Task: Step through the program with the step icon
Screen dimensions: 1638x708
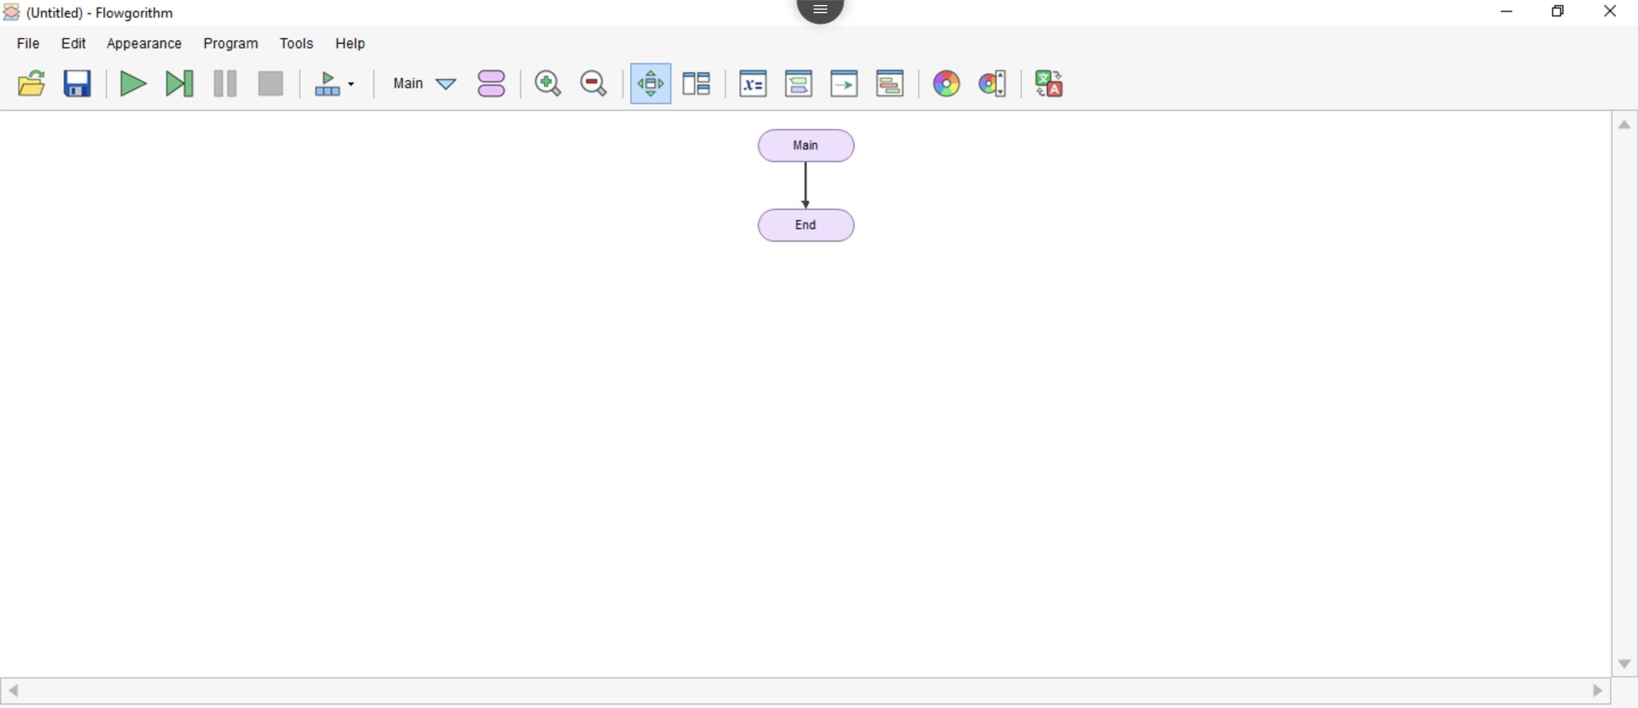Action: 179,83
